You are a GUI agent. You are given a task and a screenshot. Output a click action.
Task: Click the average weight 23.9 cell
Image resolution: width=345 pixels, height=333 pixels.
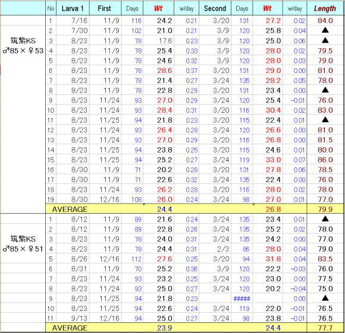pos(164,328)
